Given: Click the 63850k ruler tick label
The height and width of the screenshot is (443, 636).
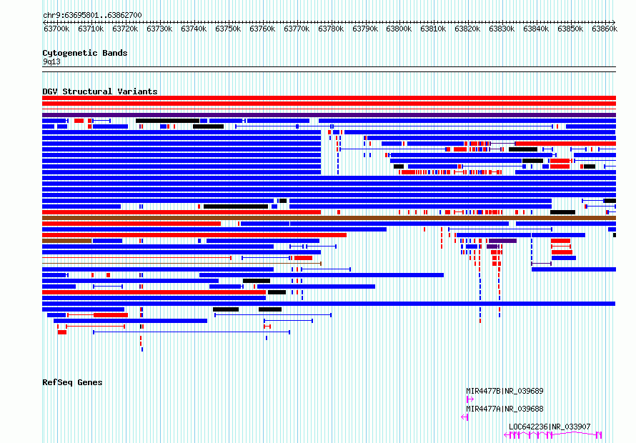Looking at the screenshot, I should pos(570,29).
